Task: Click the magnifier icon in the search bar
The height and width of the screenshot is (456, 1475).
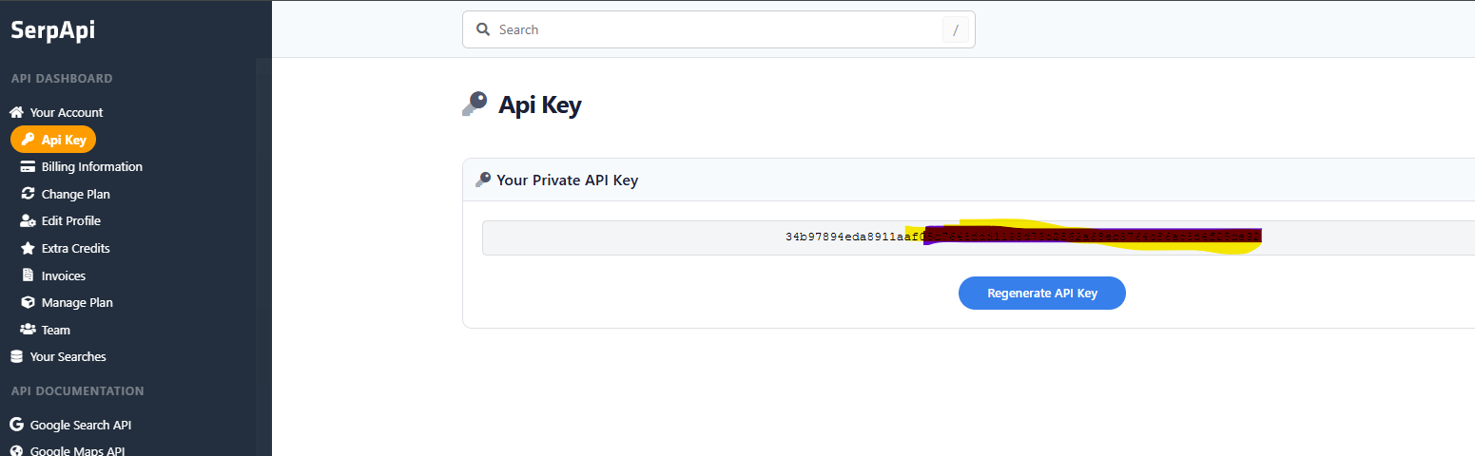Action: coord(483,29)
